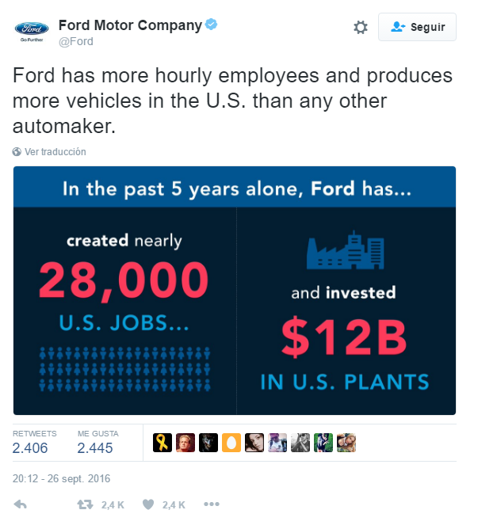The width and height of the screenshot is (478, 529).
Task: Open the last liker avatar in the row
Action: click(x=346, y=443)
